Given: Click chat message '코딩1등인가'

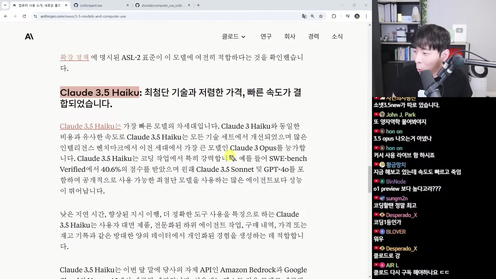Looking at the screenshot, I should 387,222.
